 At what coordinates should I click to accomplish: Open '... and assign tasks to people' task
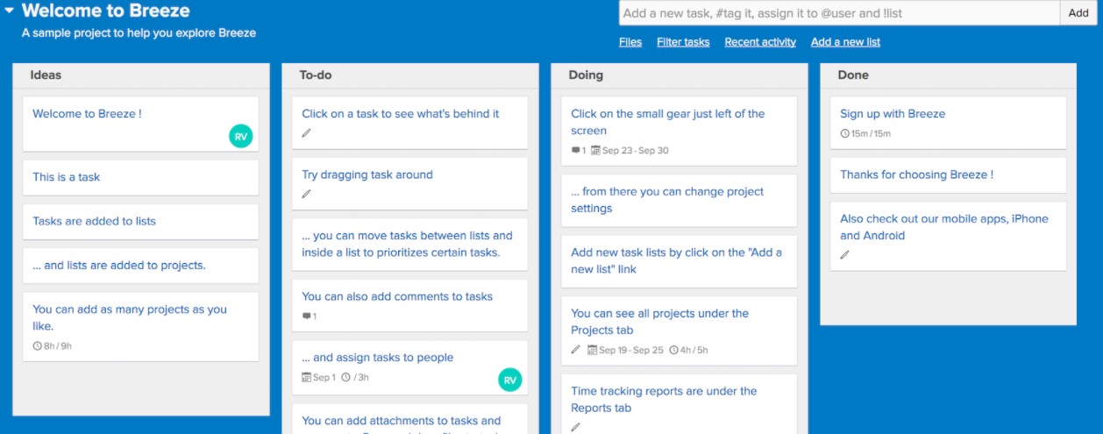(x=409, y=367)
